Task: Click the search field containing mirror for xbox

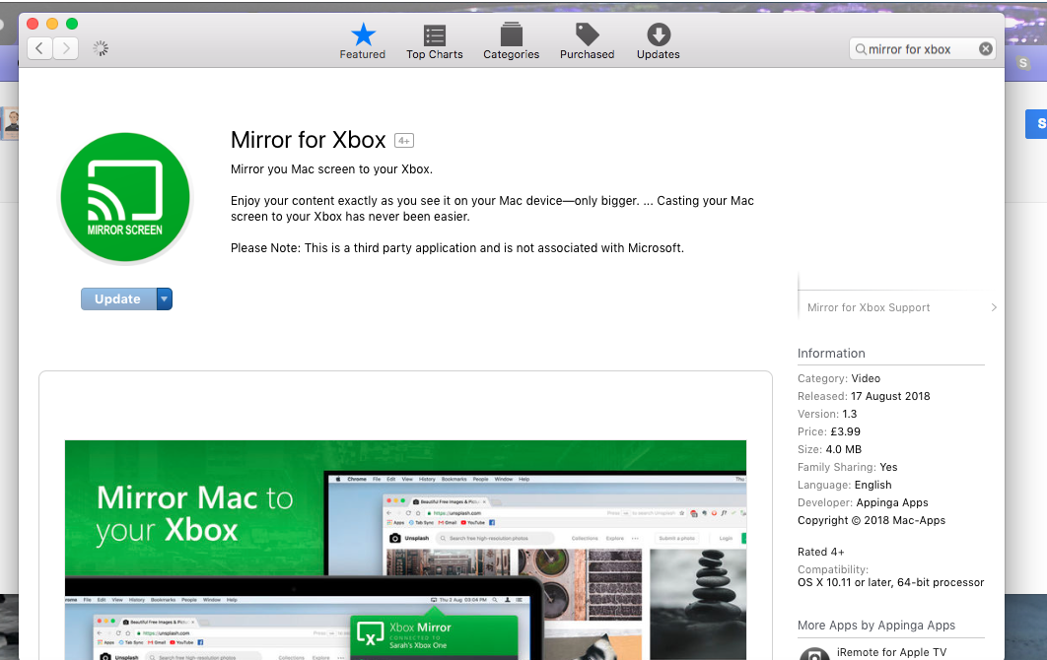Action: [922, 49]
